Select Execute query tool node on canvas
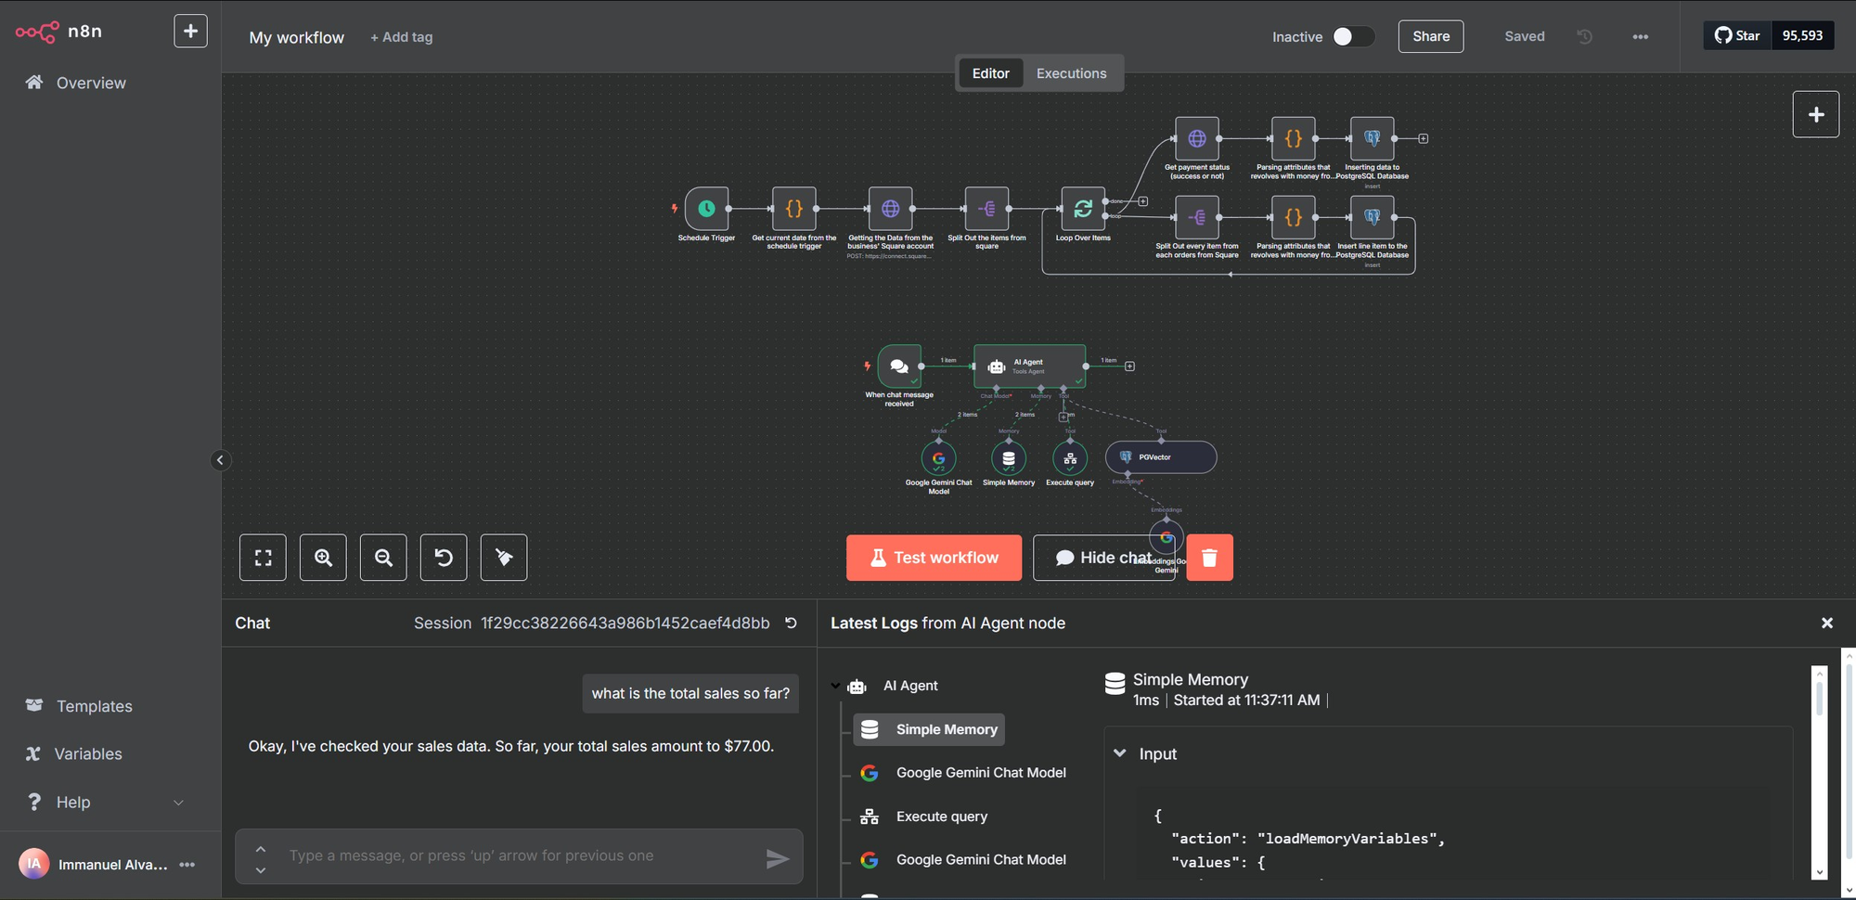 click(x=1070, y=458)
